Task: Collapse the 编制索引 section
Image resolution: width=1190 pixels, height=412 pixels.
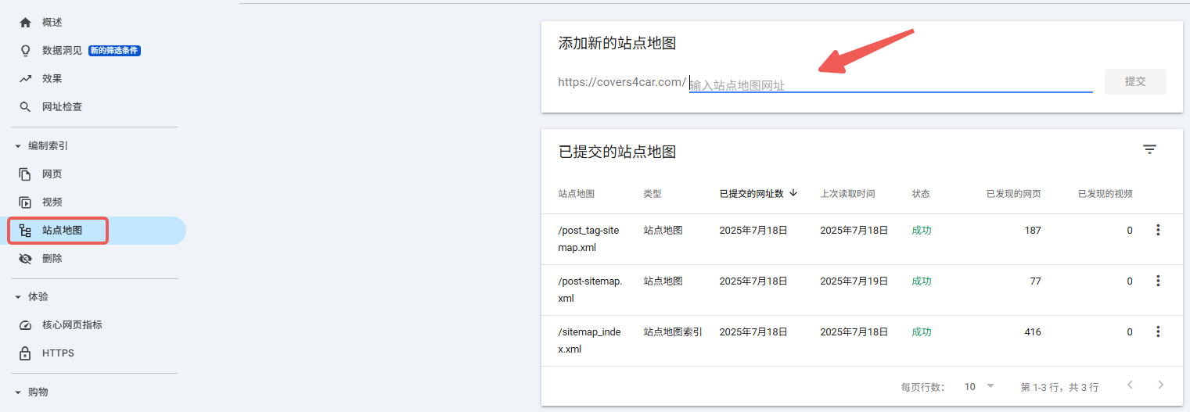Action: [18, 146]
